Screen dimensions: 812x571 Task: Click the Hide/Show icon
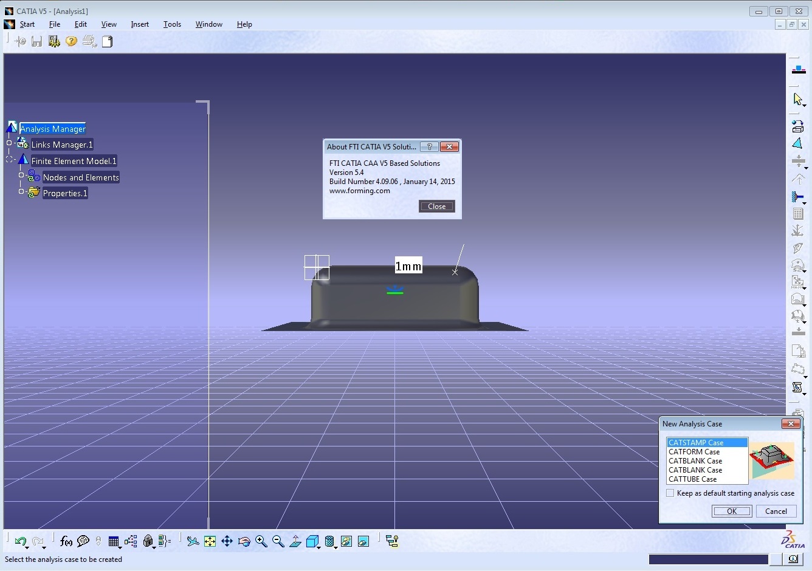pyautogui.click(x=346, y=541)
